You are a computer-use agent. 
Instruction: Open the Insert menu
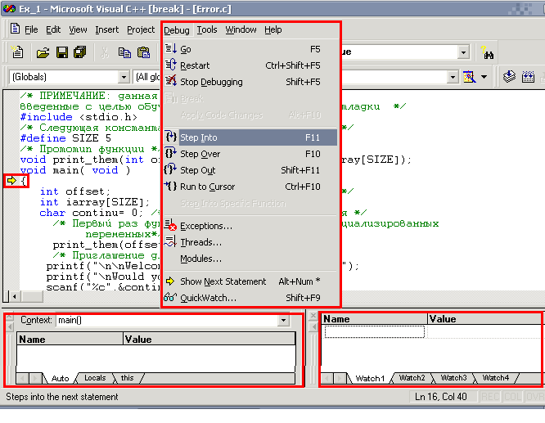tap(107, 29)
